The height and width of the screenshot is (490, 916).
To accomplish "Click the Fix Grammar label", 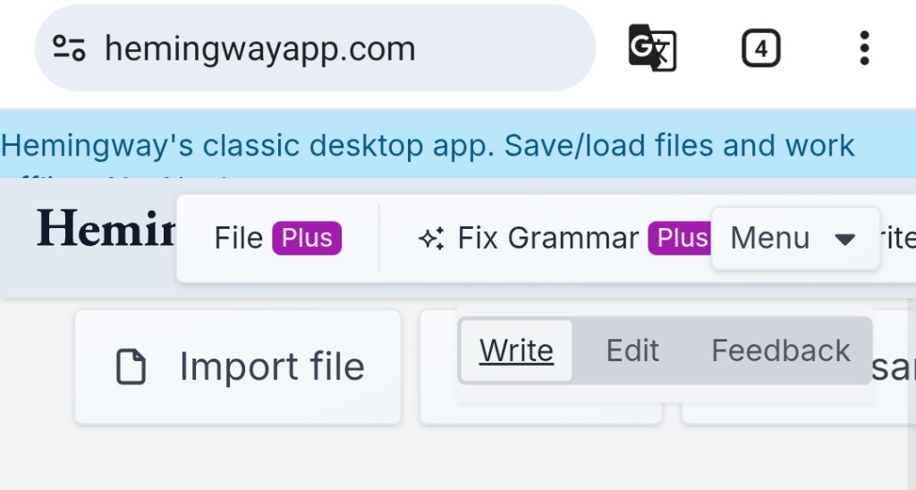I will (547, 239).
